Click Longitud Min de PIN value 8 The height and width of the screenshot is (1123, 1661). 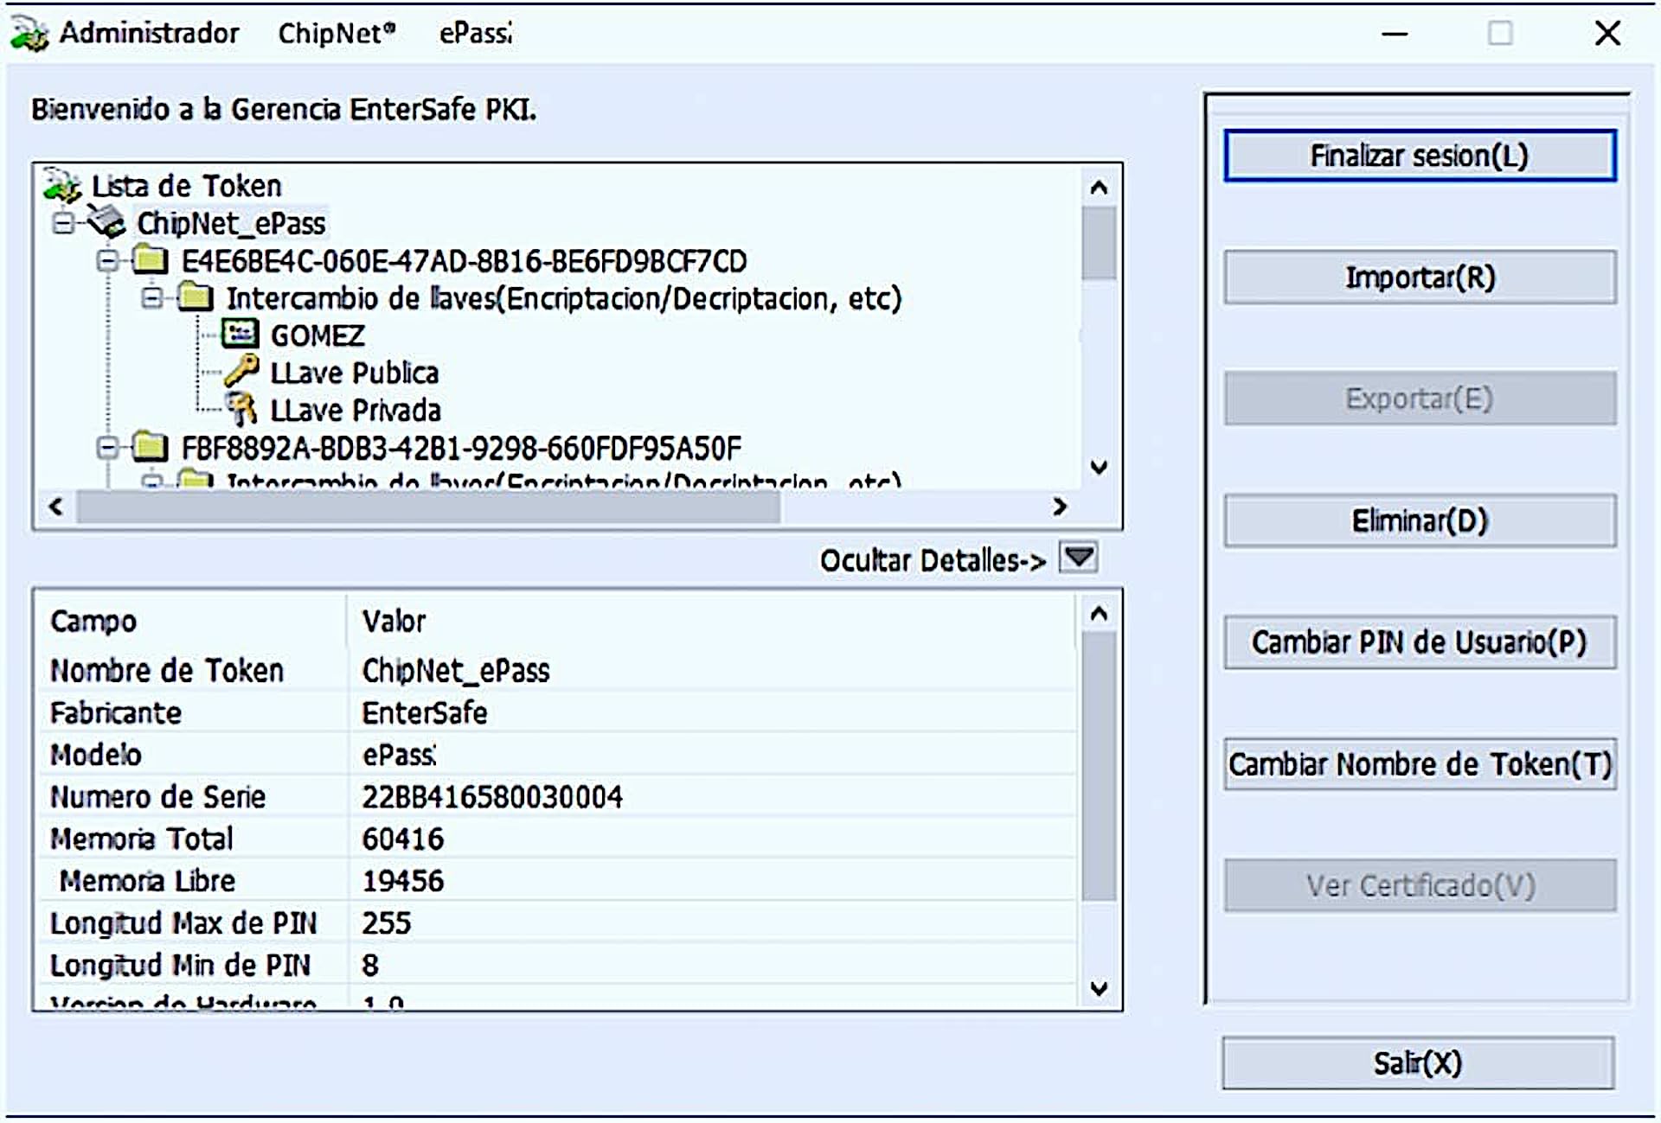click(370, 965)
